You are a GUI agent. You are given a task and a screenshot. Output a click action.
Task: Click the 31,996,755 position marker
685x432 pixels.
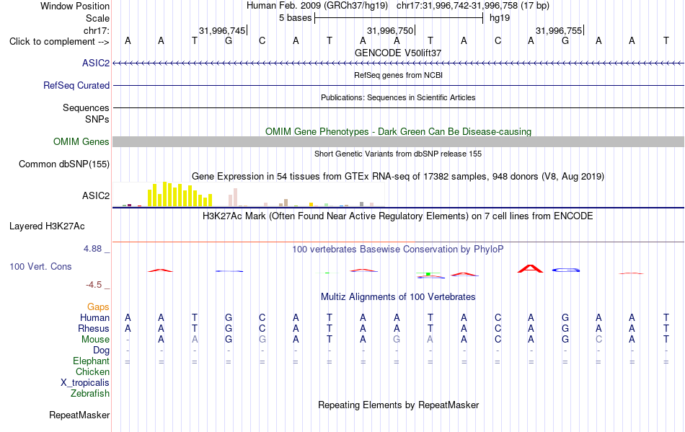coord(560,30)
